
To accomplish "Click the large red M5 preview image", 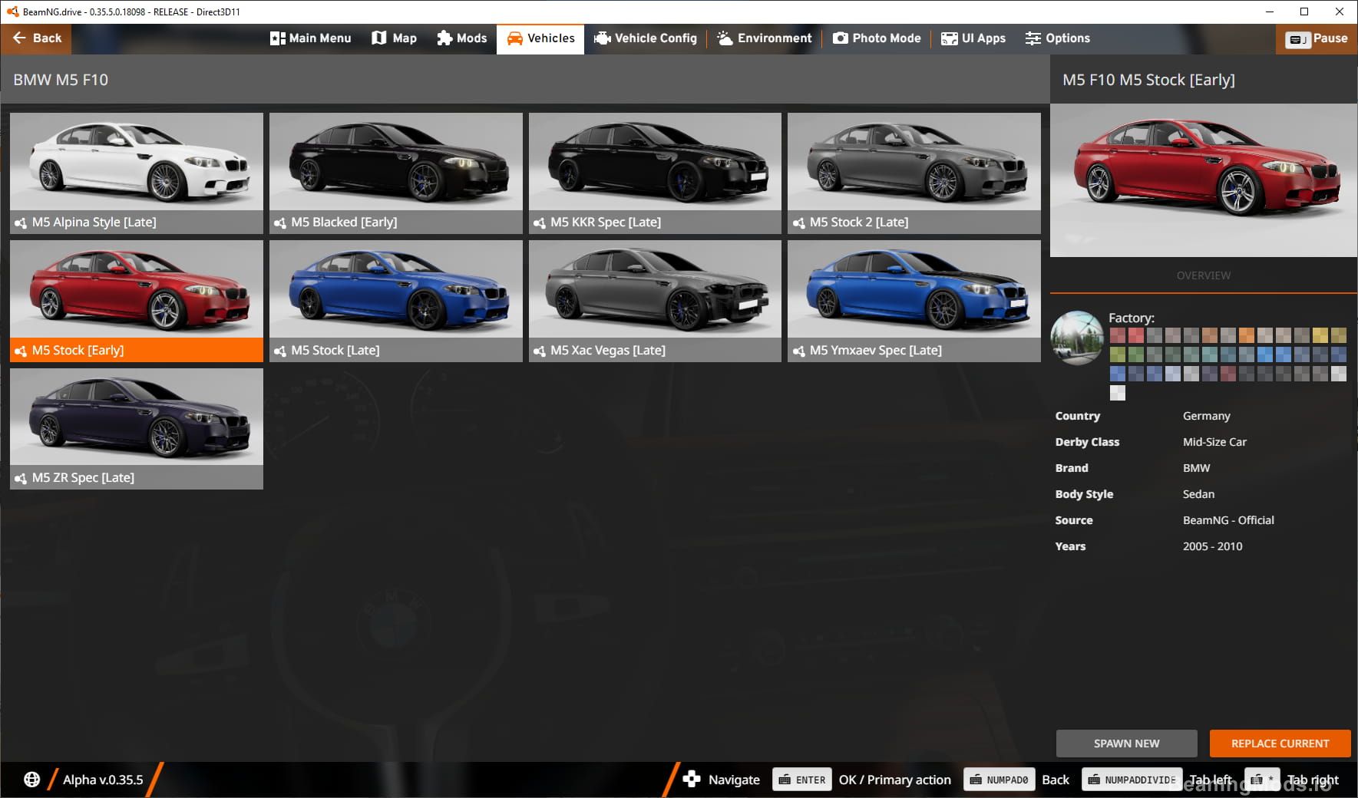I will tap(1203, 180).
